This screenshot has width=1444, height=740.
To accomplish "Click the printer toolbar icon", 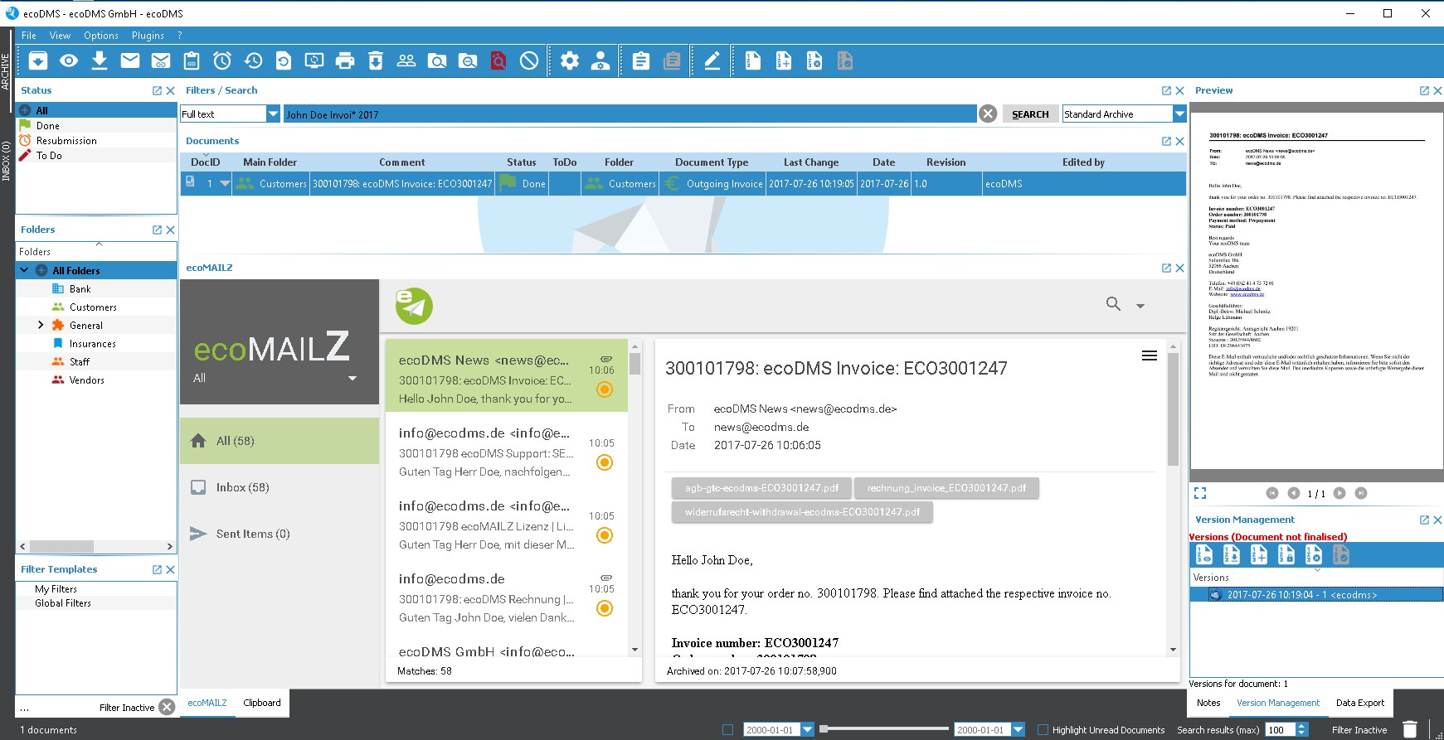I will pyautogui.click(x=345, y=60).
